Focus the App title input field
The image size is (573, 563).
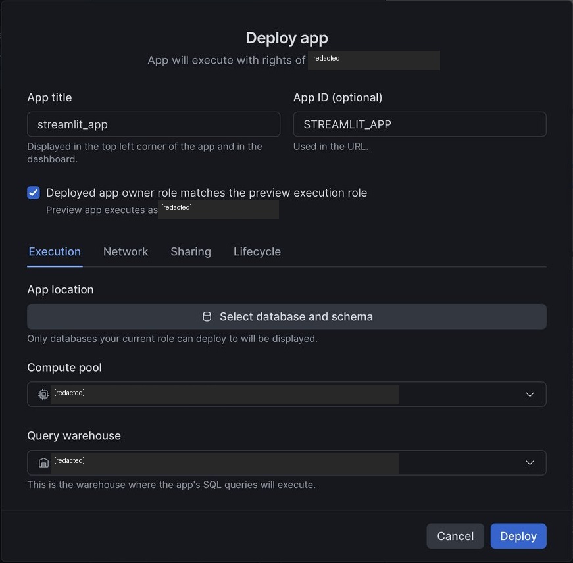[153, 124]
